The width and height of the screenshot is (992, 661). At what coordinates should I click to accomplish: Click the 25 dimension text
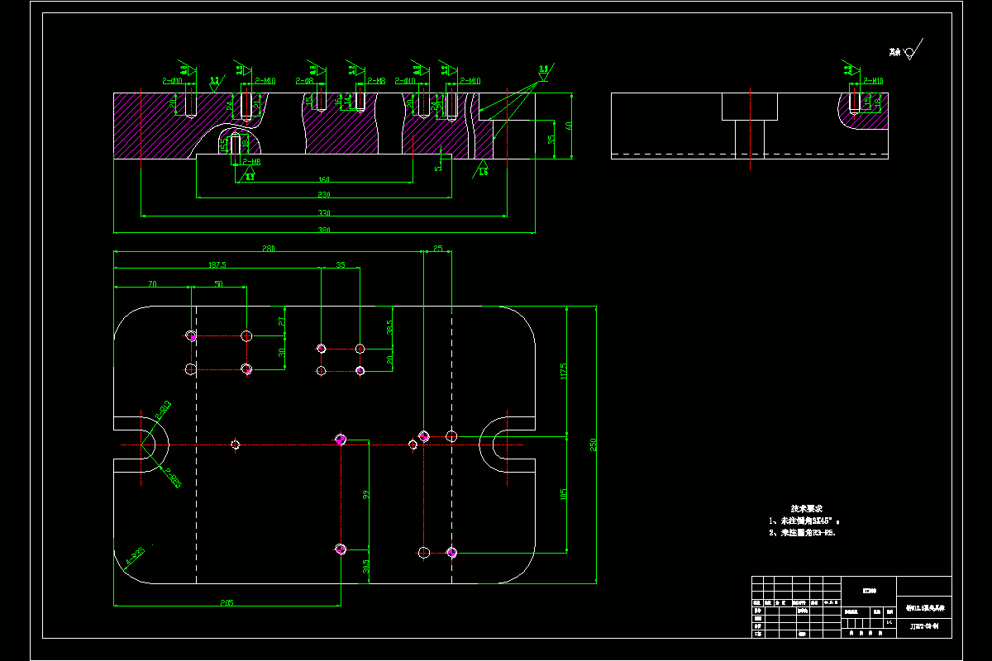click(x=437, y=248)
